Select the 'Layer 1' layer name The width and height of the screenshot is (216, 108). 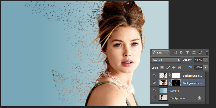pyautogui.click(x=175, y=90)
